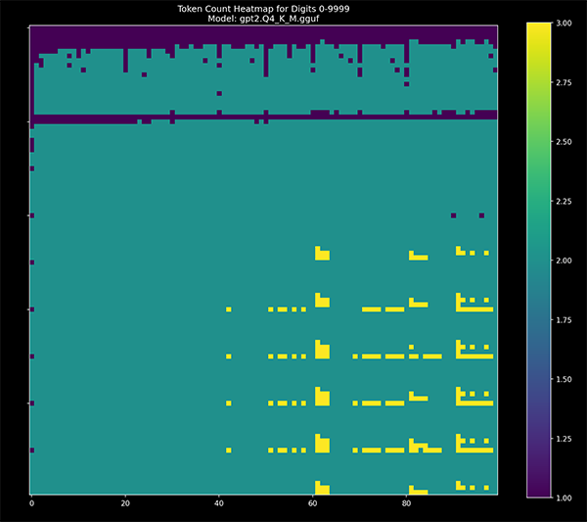Click the teal midpoint of the colorbar

pyautogui.click(x=538, y=261)
